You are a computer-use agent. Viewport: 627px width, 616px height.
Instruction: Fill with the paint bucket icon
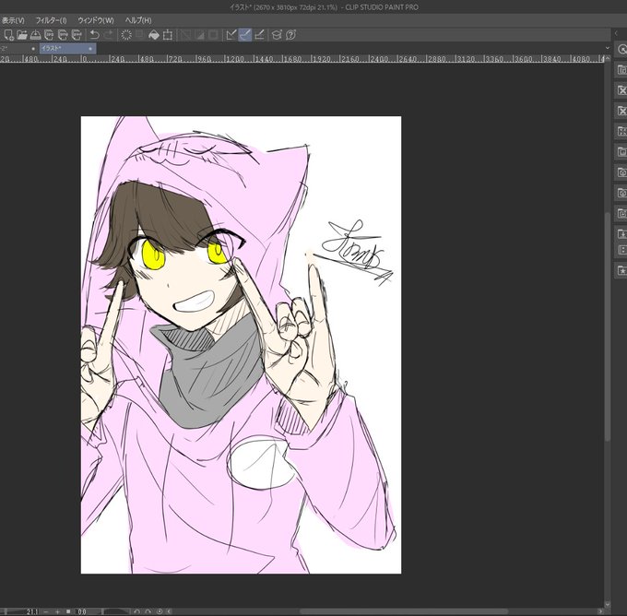click(x=154, y=35)
